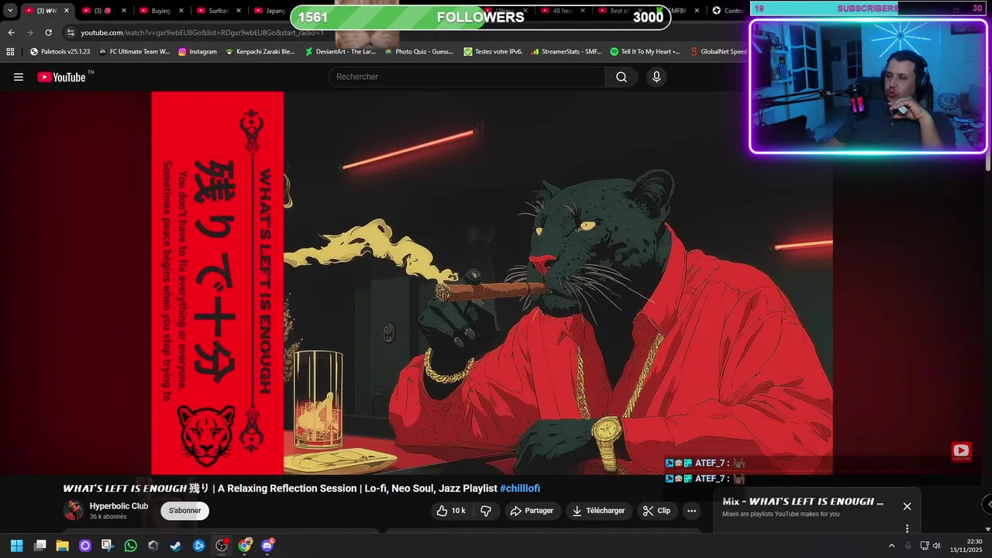The image size is (992, 558).
Task: Close the Buying tab
Action: point(181,11)
